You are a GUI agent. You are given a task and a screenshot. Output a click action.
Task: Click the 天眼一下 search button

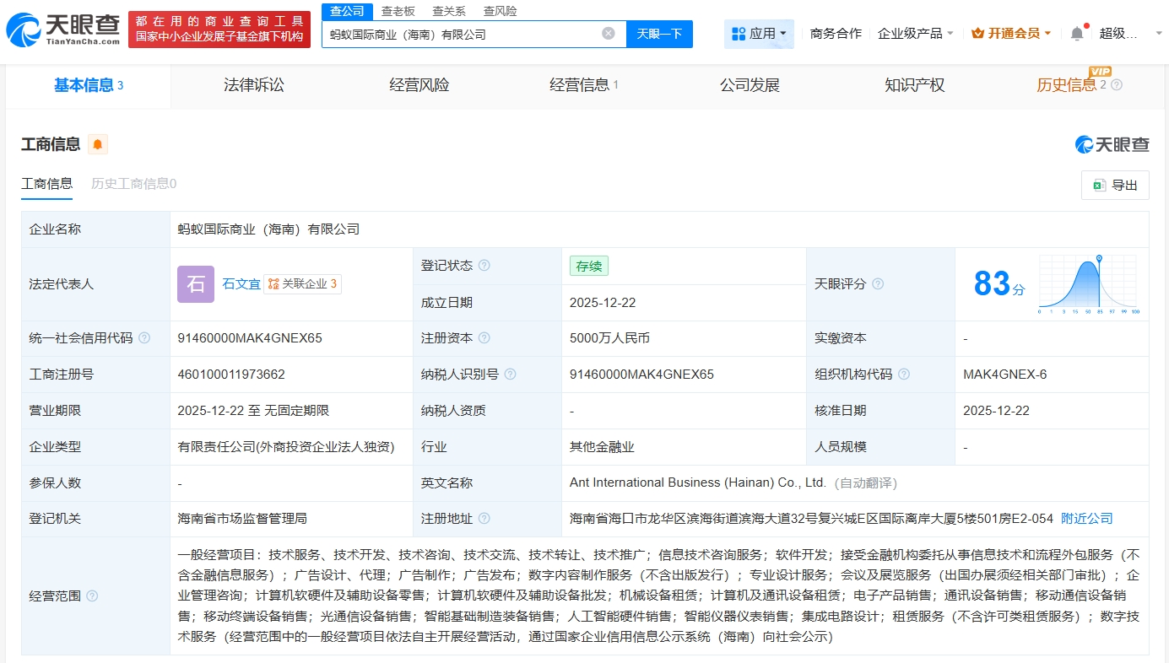(659, 34)
